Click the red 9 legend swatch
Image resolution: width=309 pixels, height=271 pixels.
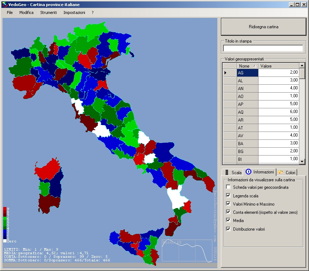(5, 209)
